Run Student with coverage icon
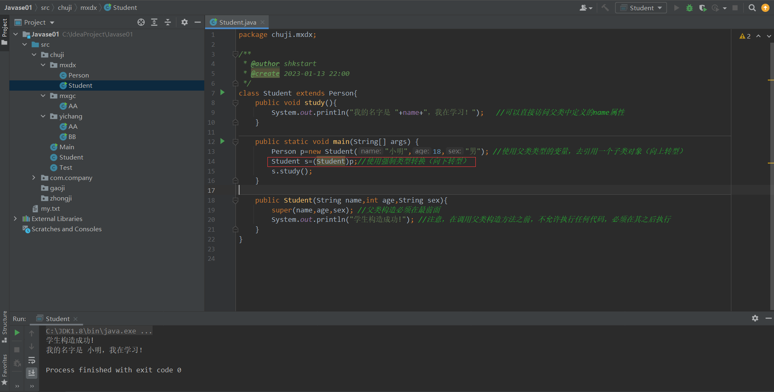This screenshot has width=774, height=392. tap(703, 8)
